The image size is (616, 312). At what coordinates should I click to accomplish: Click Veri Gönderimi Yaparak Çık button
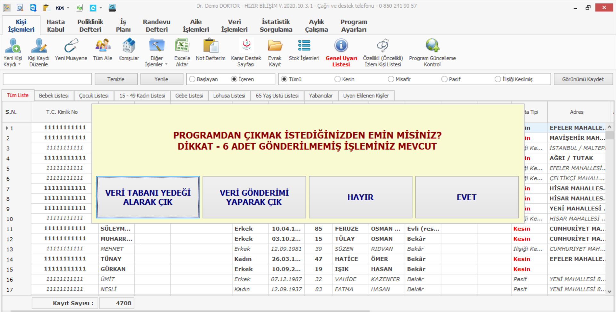(254, 197)
